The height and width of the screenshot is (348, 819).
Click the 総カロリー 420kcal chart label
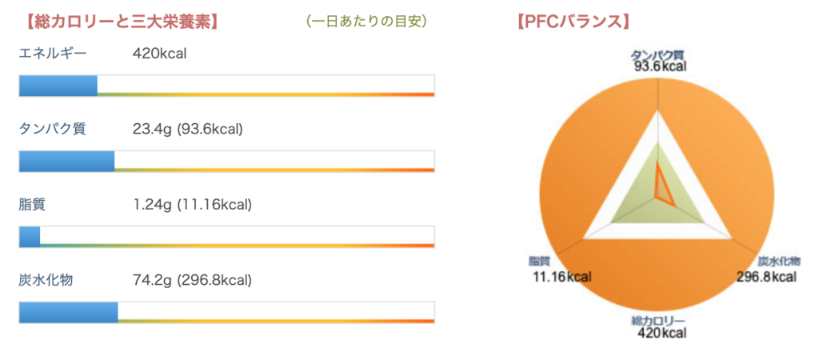tap(658, 327)
